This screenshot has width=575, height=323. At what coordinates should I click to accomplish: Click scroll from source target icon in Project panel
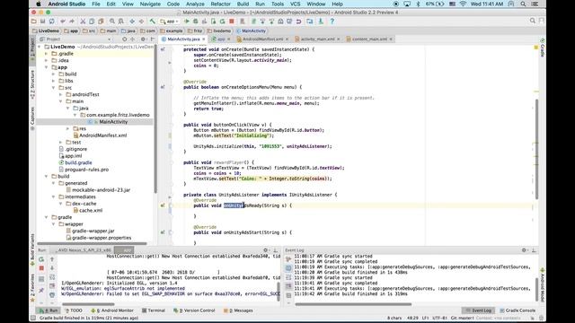click(x=124, y=39)
